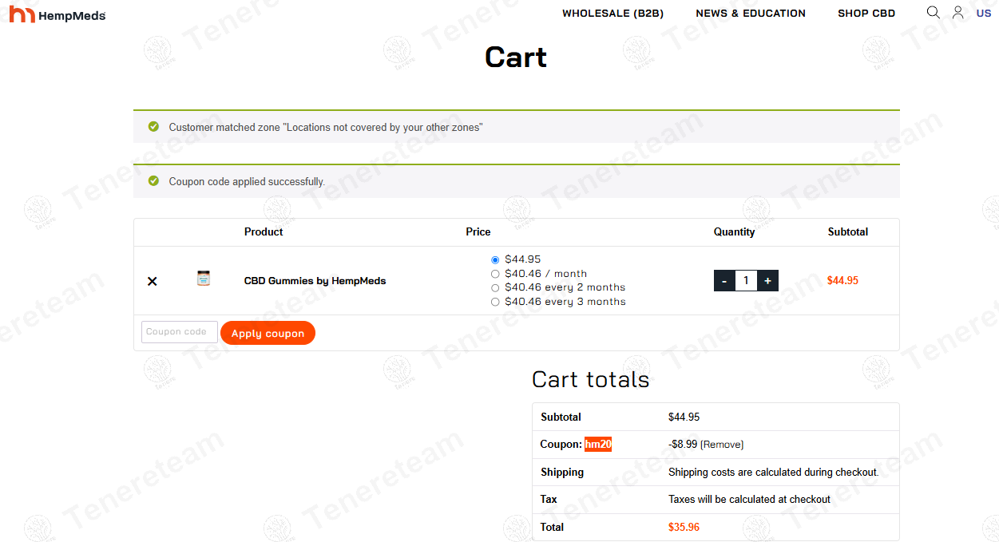999x542 pixels.
Task: Increase quantity with the plus button
Action: (767, 281)
